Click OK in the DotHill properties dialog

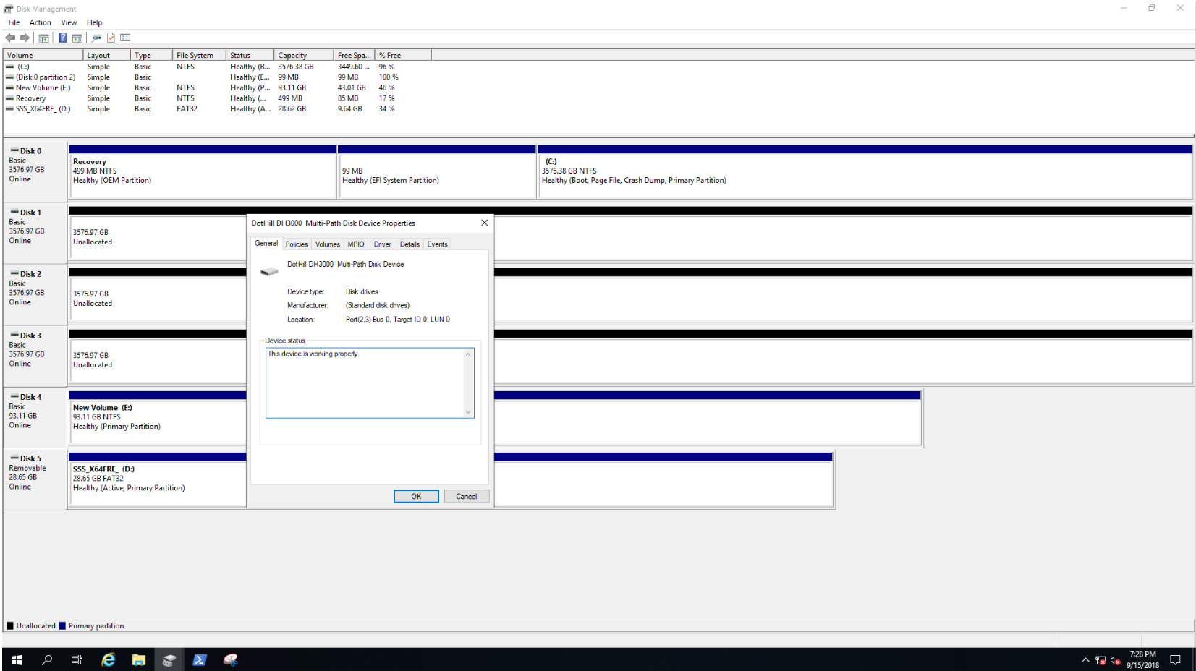point(416,496)
